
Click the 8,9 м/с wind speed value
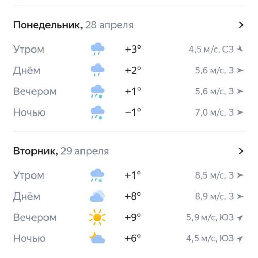click(210, 196)
